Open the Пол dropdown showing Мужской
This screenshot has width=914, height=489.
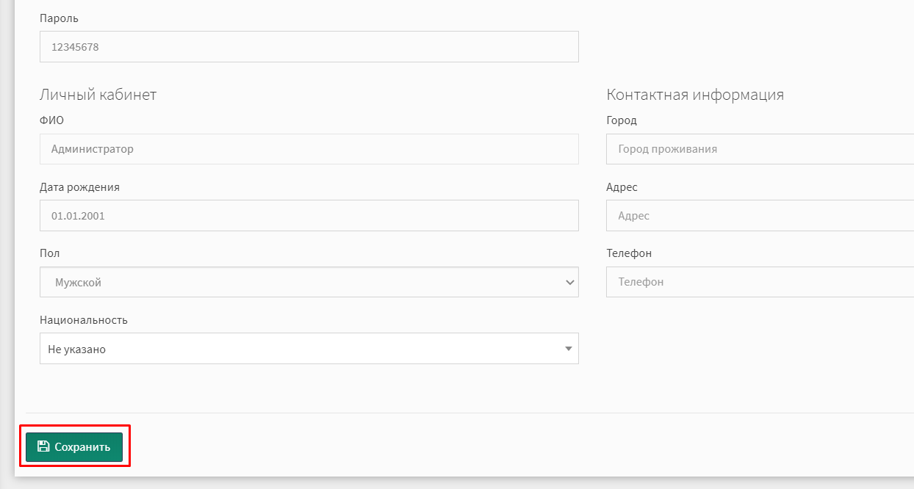point(309,282)
